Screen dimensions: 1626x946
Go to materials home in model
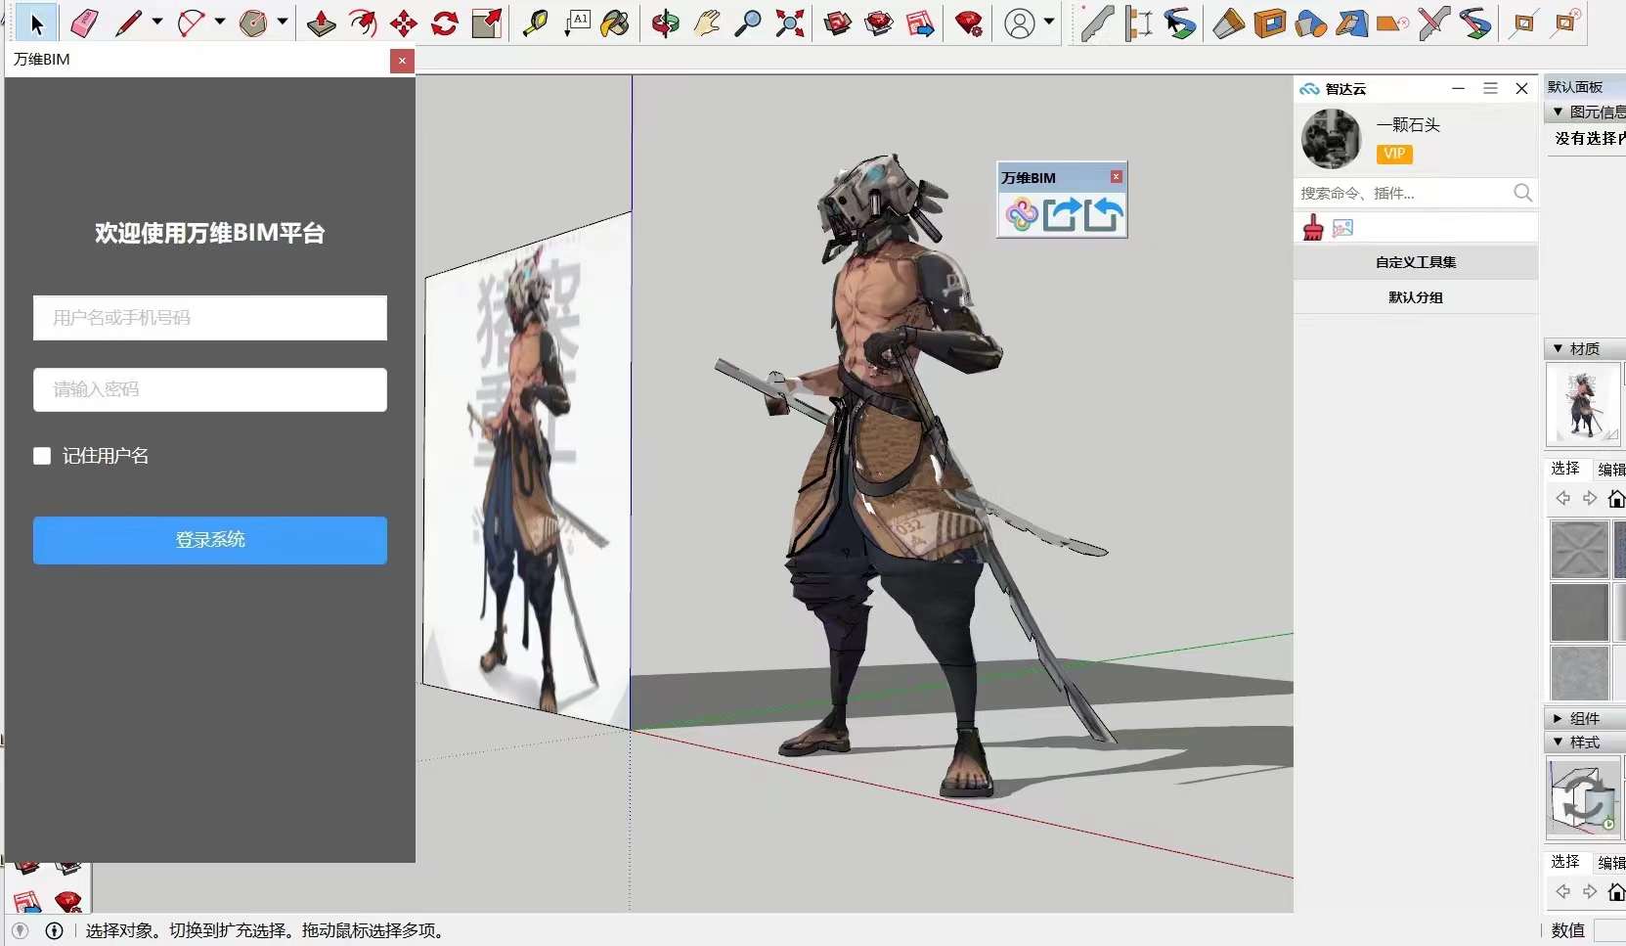1616,499
